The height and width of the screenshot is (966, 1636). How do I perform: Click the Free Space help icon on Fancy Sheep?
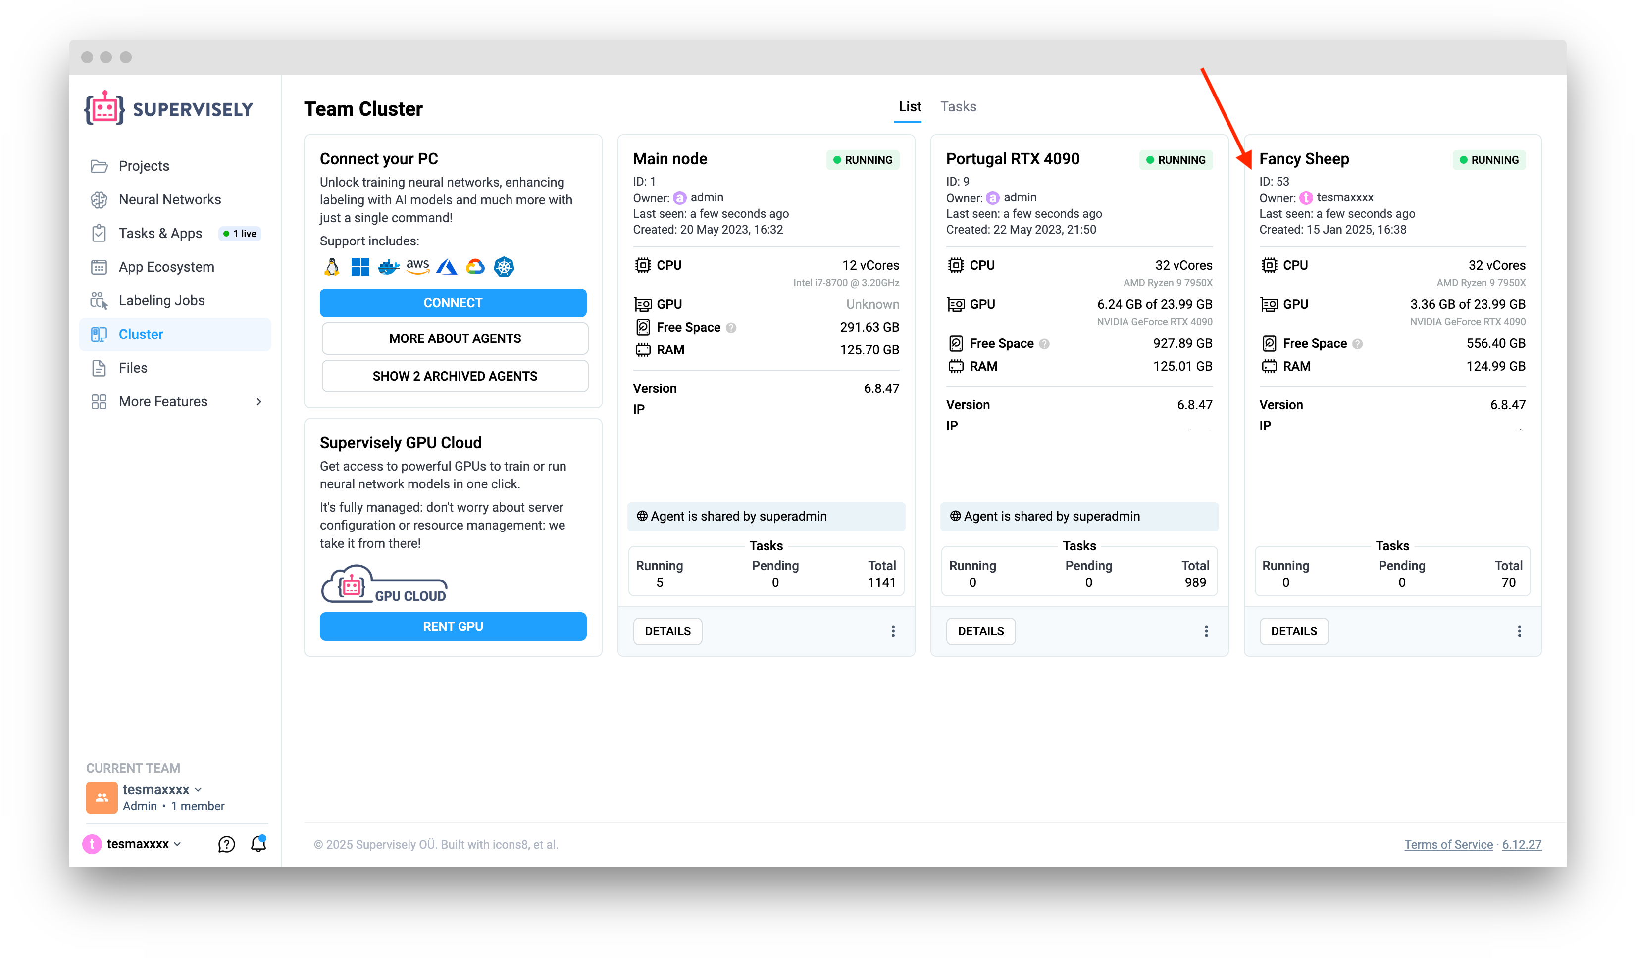click(1357, 344)
